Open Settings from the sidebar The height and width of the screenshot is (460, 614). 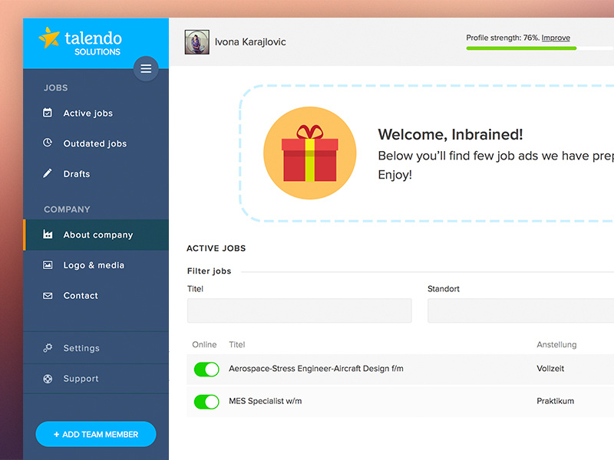pyautogui.click(x=96, y=348)
